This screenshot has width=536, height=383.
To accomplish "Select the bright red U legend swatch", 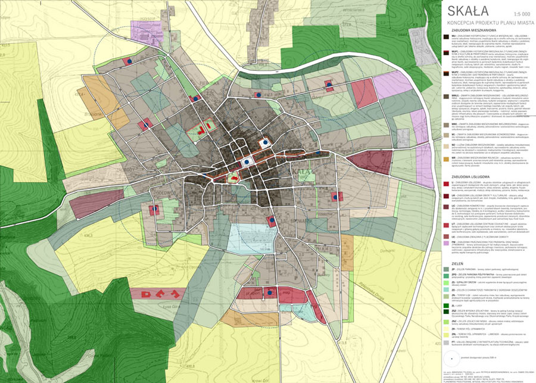I will (446, 182).
